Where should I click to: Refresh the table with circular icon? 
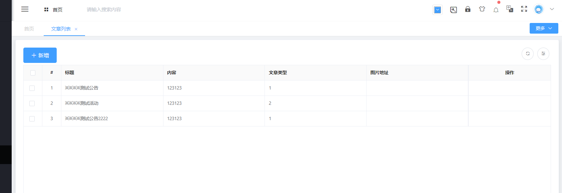[528, 54]
